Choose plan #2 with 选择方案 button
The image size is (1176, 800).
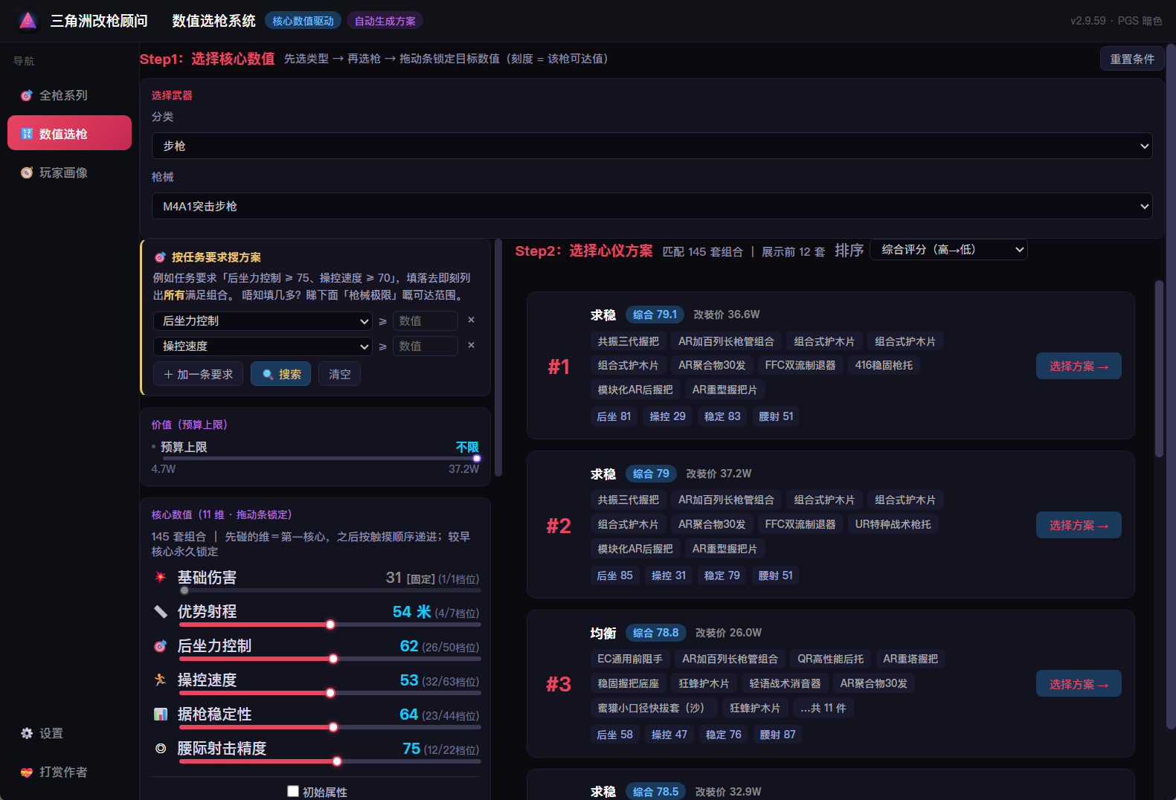1079,525
